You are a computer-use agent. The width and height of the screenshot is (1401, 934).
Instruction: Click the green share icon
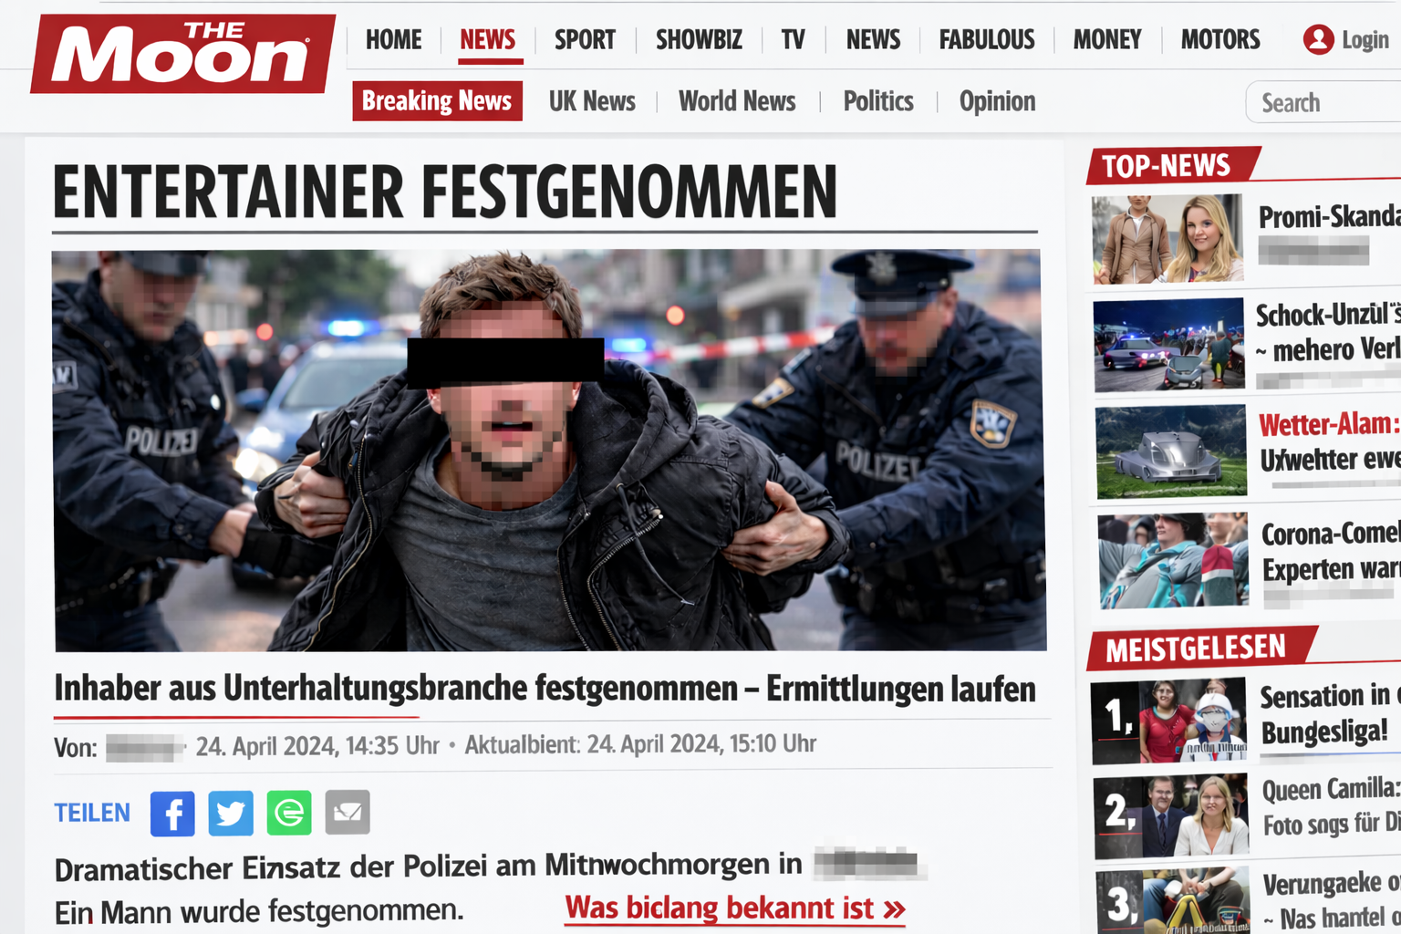pyautogui.click(x=289, y=813)
